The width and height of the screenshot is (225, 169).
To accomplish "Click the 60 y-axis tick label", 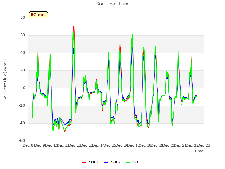I will 22,35.
